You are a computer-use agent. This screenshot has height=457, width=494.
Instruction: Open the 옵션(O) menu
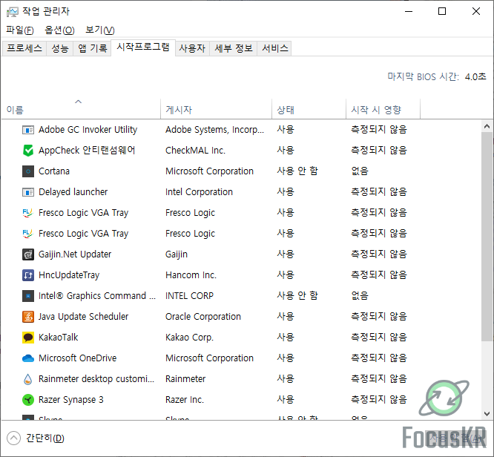click(59, 30)
